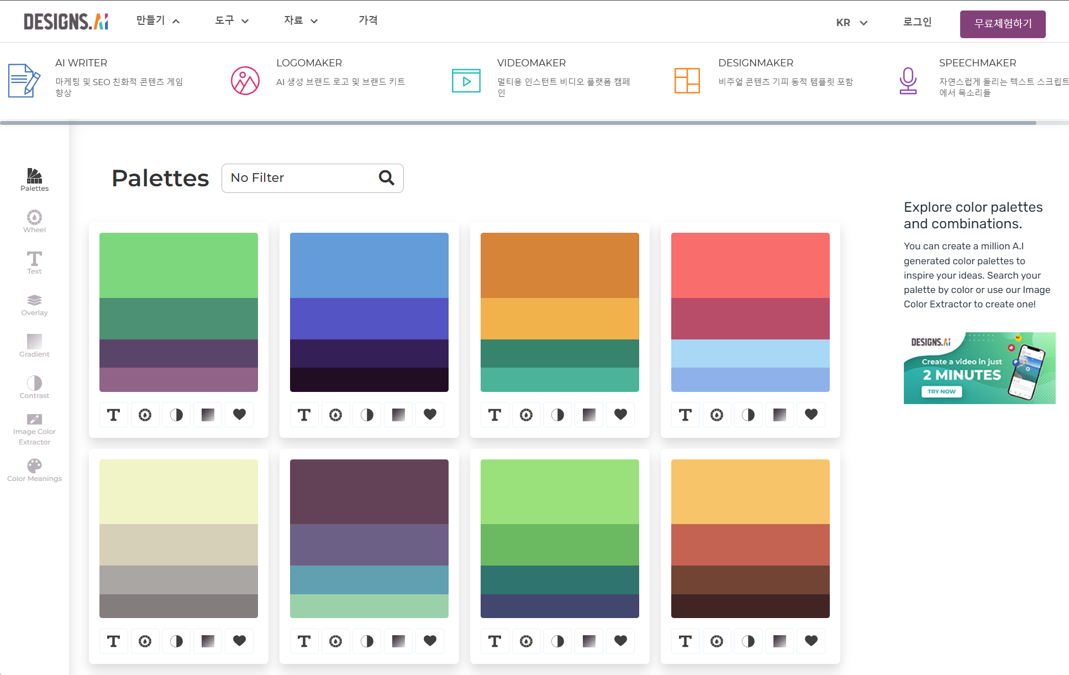Favorite the green-purple palette with heart
Image resolution: width=1069 pixels, height=675 pixels.
pos(239,415)
